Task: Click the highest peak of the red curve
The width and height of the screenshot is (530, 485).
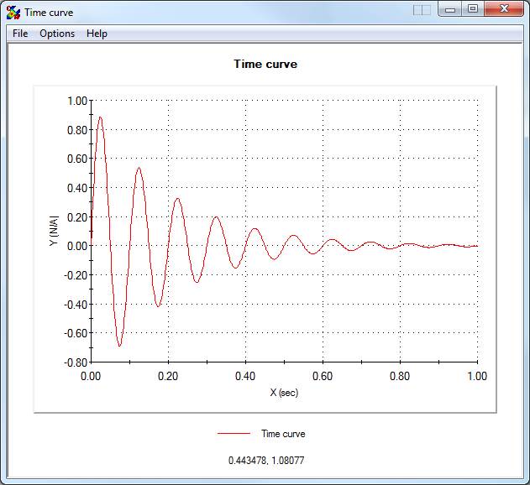Action: coord(100,117)
